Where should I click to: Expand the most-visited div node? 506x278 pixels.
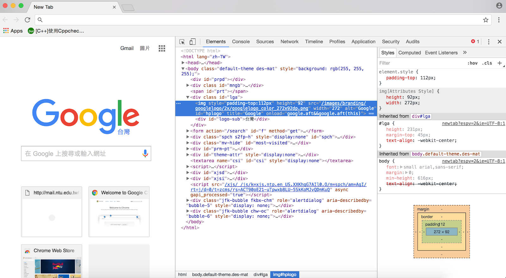[x=188, y=143]
